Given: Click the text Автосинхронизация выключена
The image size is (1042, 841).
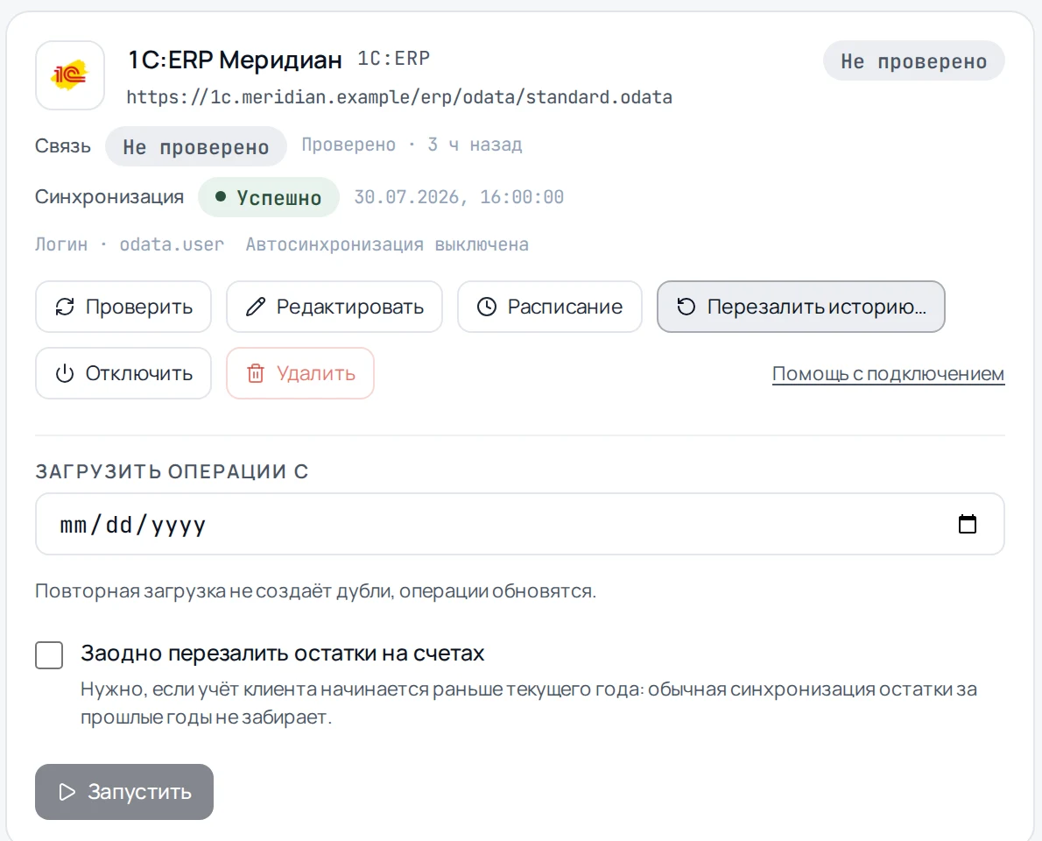Looking at the screenshot, I should [387, 244].
